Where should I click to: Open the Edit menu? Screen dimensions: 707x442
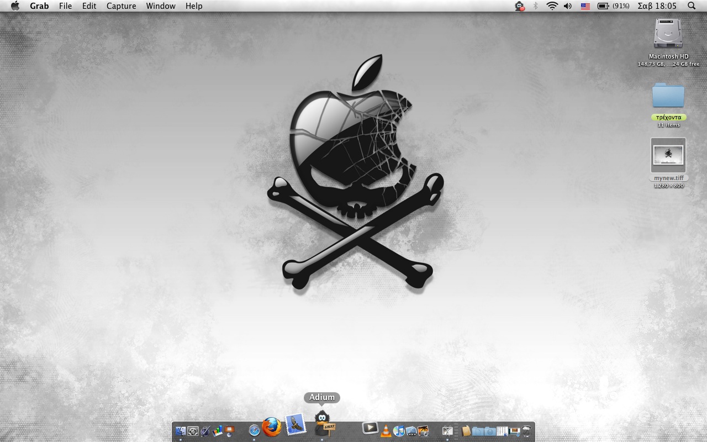(x=89, y=6)
